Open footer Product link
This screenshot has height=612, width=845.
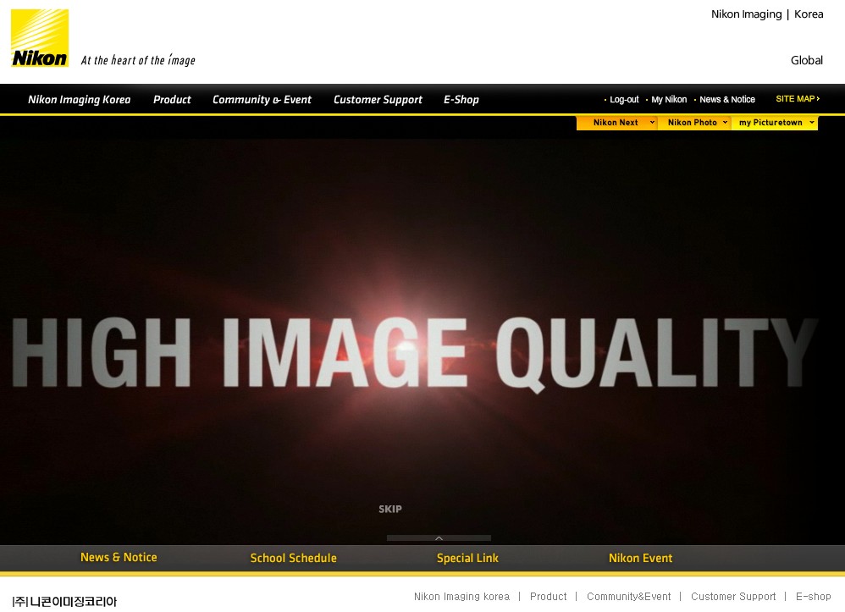point(548,597)
